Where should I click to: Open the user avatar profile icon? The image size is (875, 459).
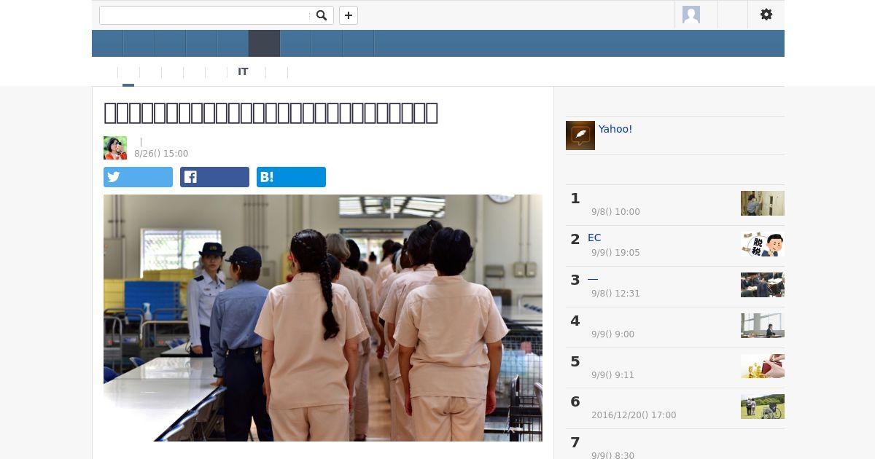click(691, 15)
